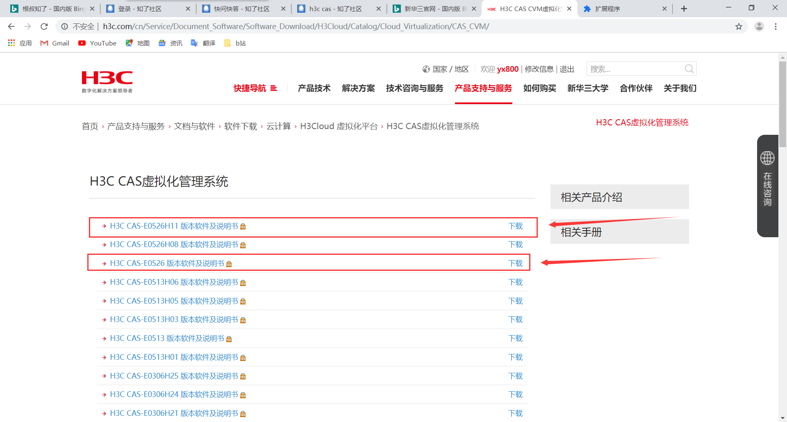Close the 快问快答 - 知了社区 tab
Screen dimensions: 787x422
click(x=283, y=9)
